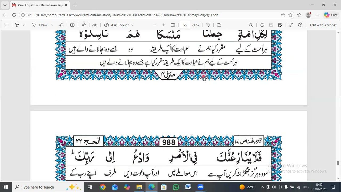Screen dimensions: 341x192
Task: Open Ask Copilot
Action: click(117, 25)
